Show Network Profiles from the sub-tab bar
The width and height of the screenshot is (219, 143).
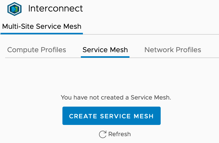click(x=173, y=50)
